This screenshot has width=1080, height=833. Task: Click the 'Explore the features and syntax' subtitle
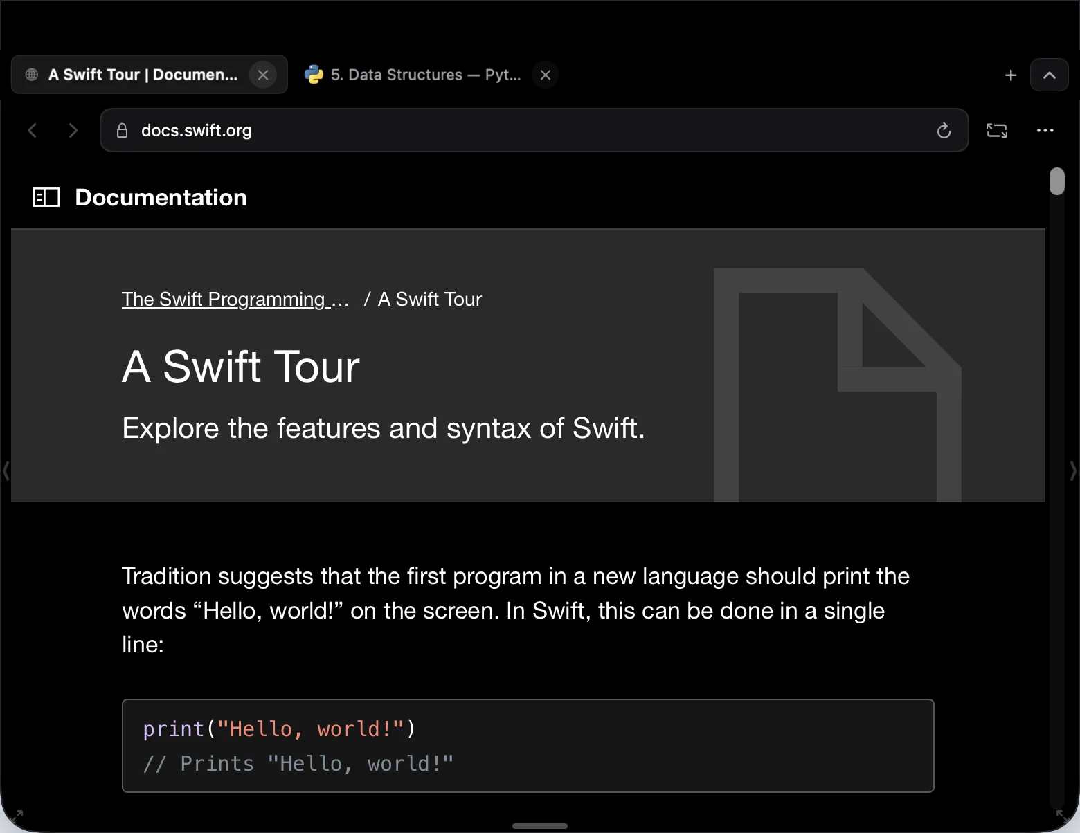[x=384, y=428]
